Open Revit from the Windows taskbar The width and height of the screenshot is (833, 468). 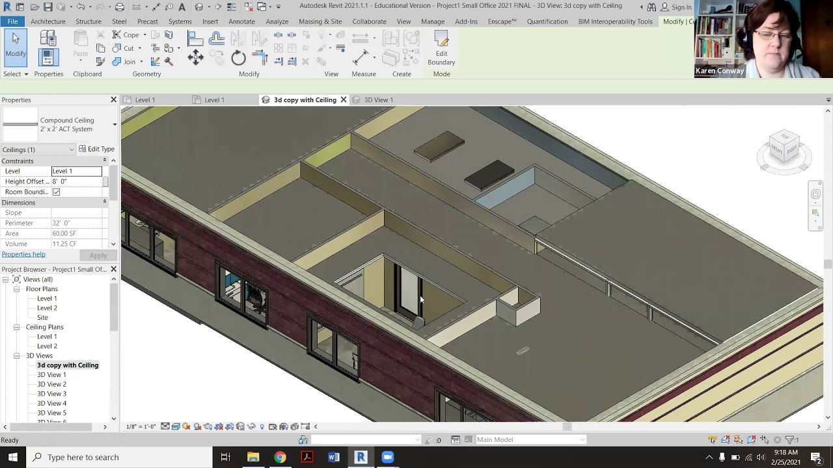click(361, 457)
